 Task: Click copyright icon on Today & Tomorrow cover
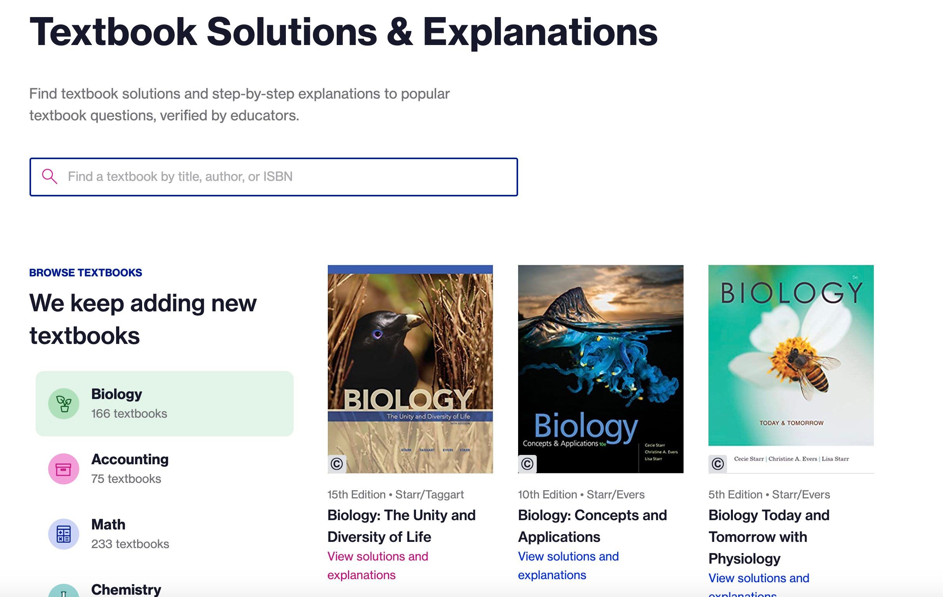click(x=717, y=464)
